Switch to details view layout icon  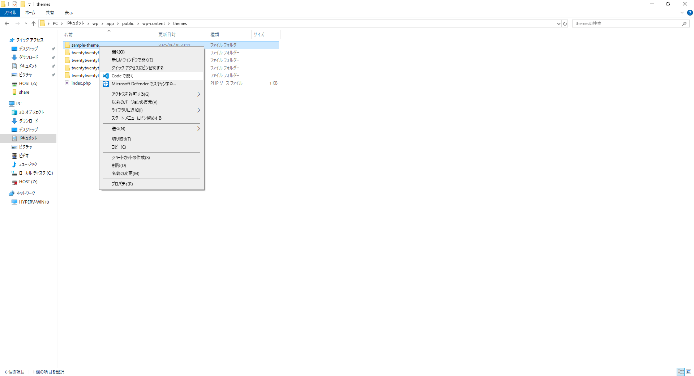681,372
